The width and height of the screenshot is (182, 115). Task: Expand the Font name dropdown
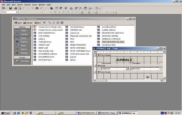[x=42, y=12]
